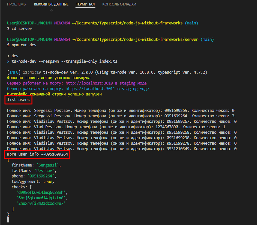Click the 'checks: [' line
The height and width of the screenshot is (225, 257).
point(22,187)
